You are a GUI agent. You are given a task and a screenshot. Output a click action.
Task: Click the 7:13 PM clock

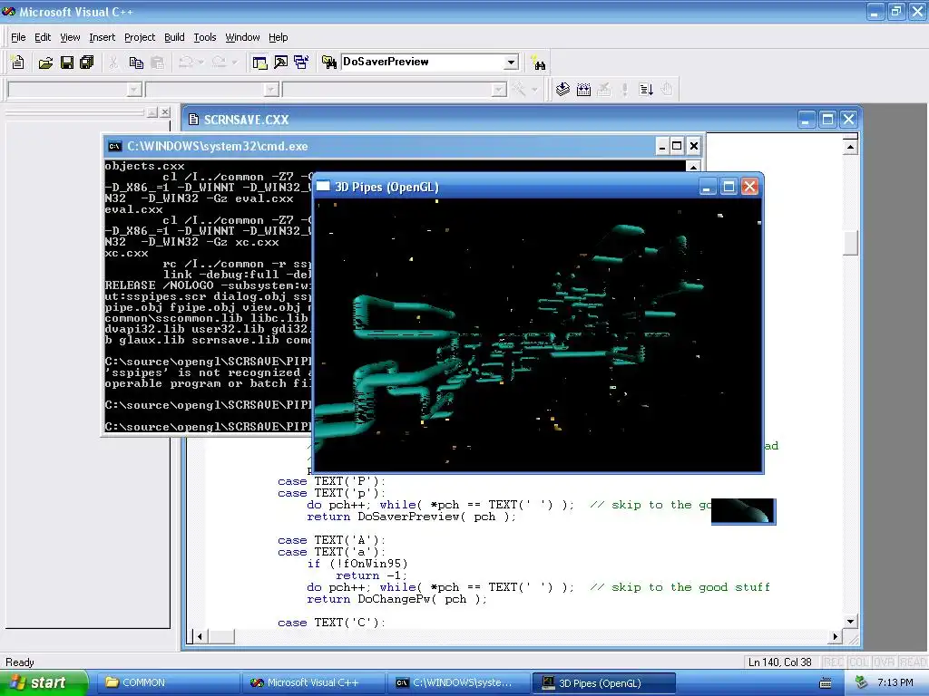pyautogui.click(x=895, y=682)
